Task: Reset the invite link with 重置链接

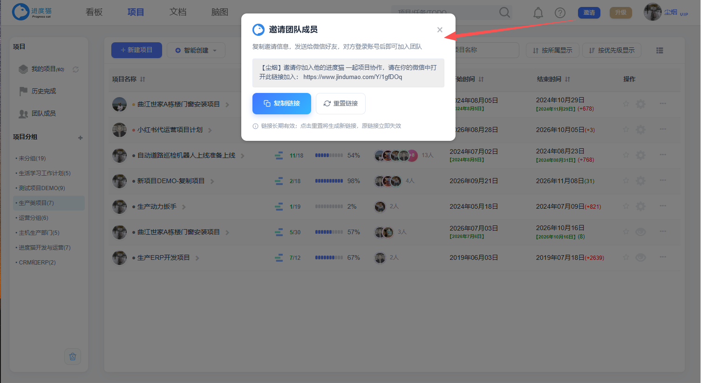Action: click(x=340, y=104)
